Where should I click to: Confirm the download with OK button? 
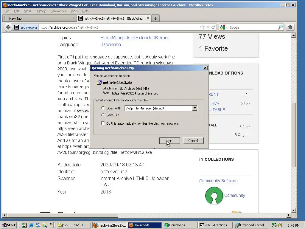pyautogui.click(x=169, y=141)
